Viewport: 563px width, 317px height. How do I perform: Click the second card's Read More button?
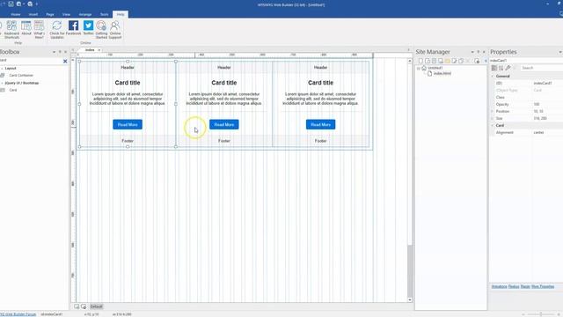coord(224,124)
